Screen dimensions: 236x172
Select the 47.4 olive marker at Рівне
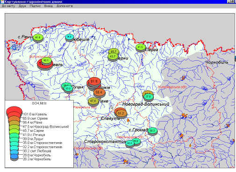pyautogui.click(x=93, y=101)
